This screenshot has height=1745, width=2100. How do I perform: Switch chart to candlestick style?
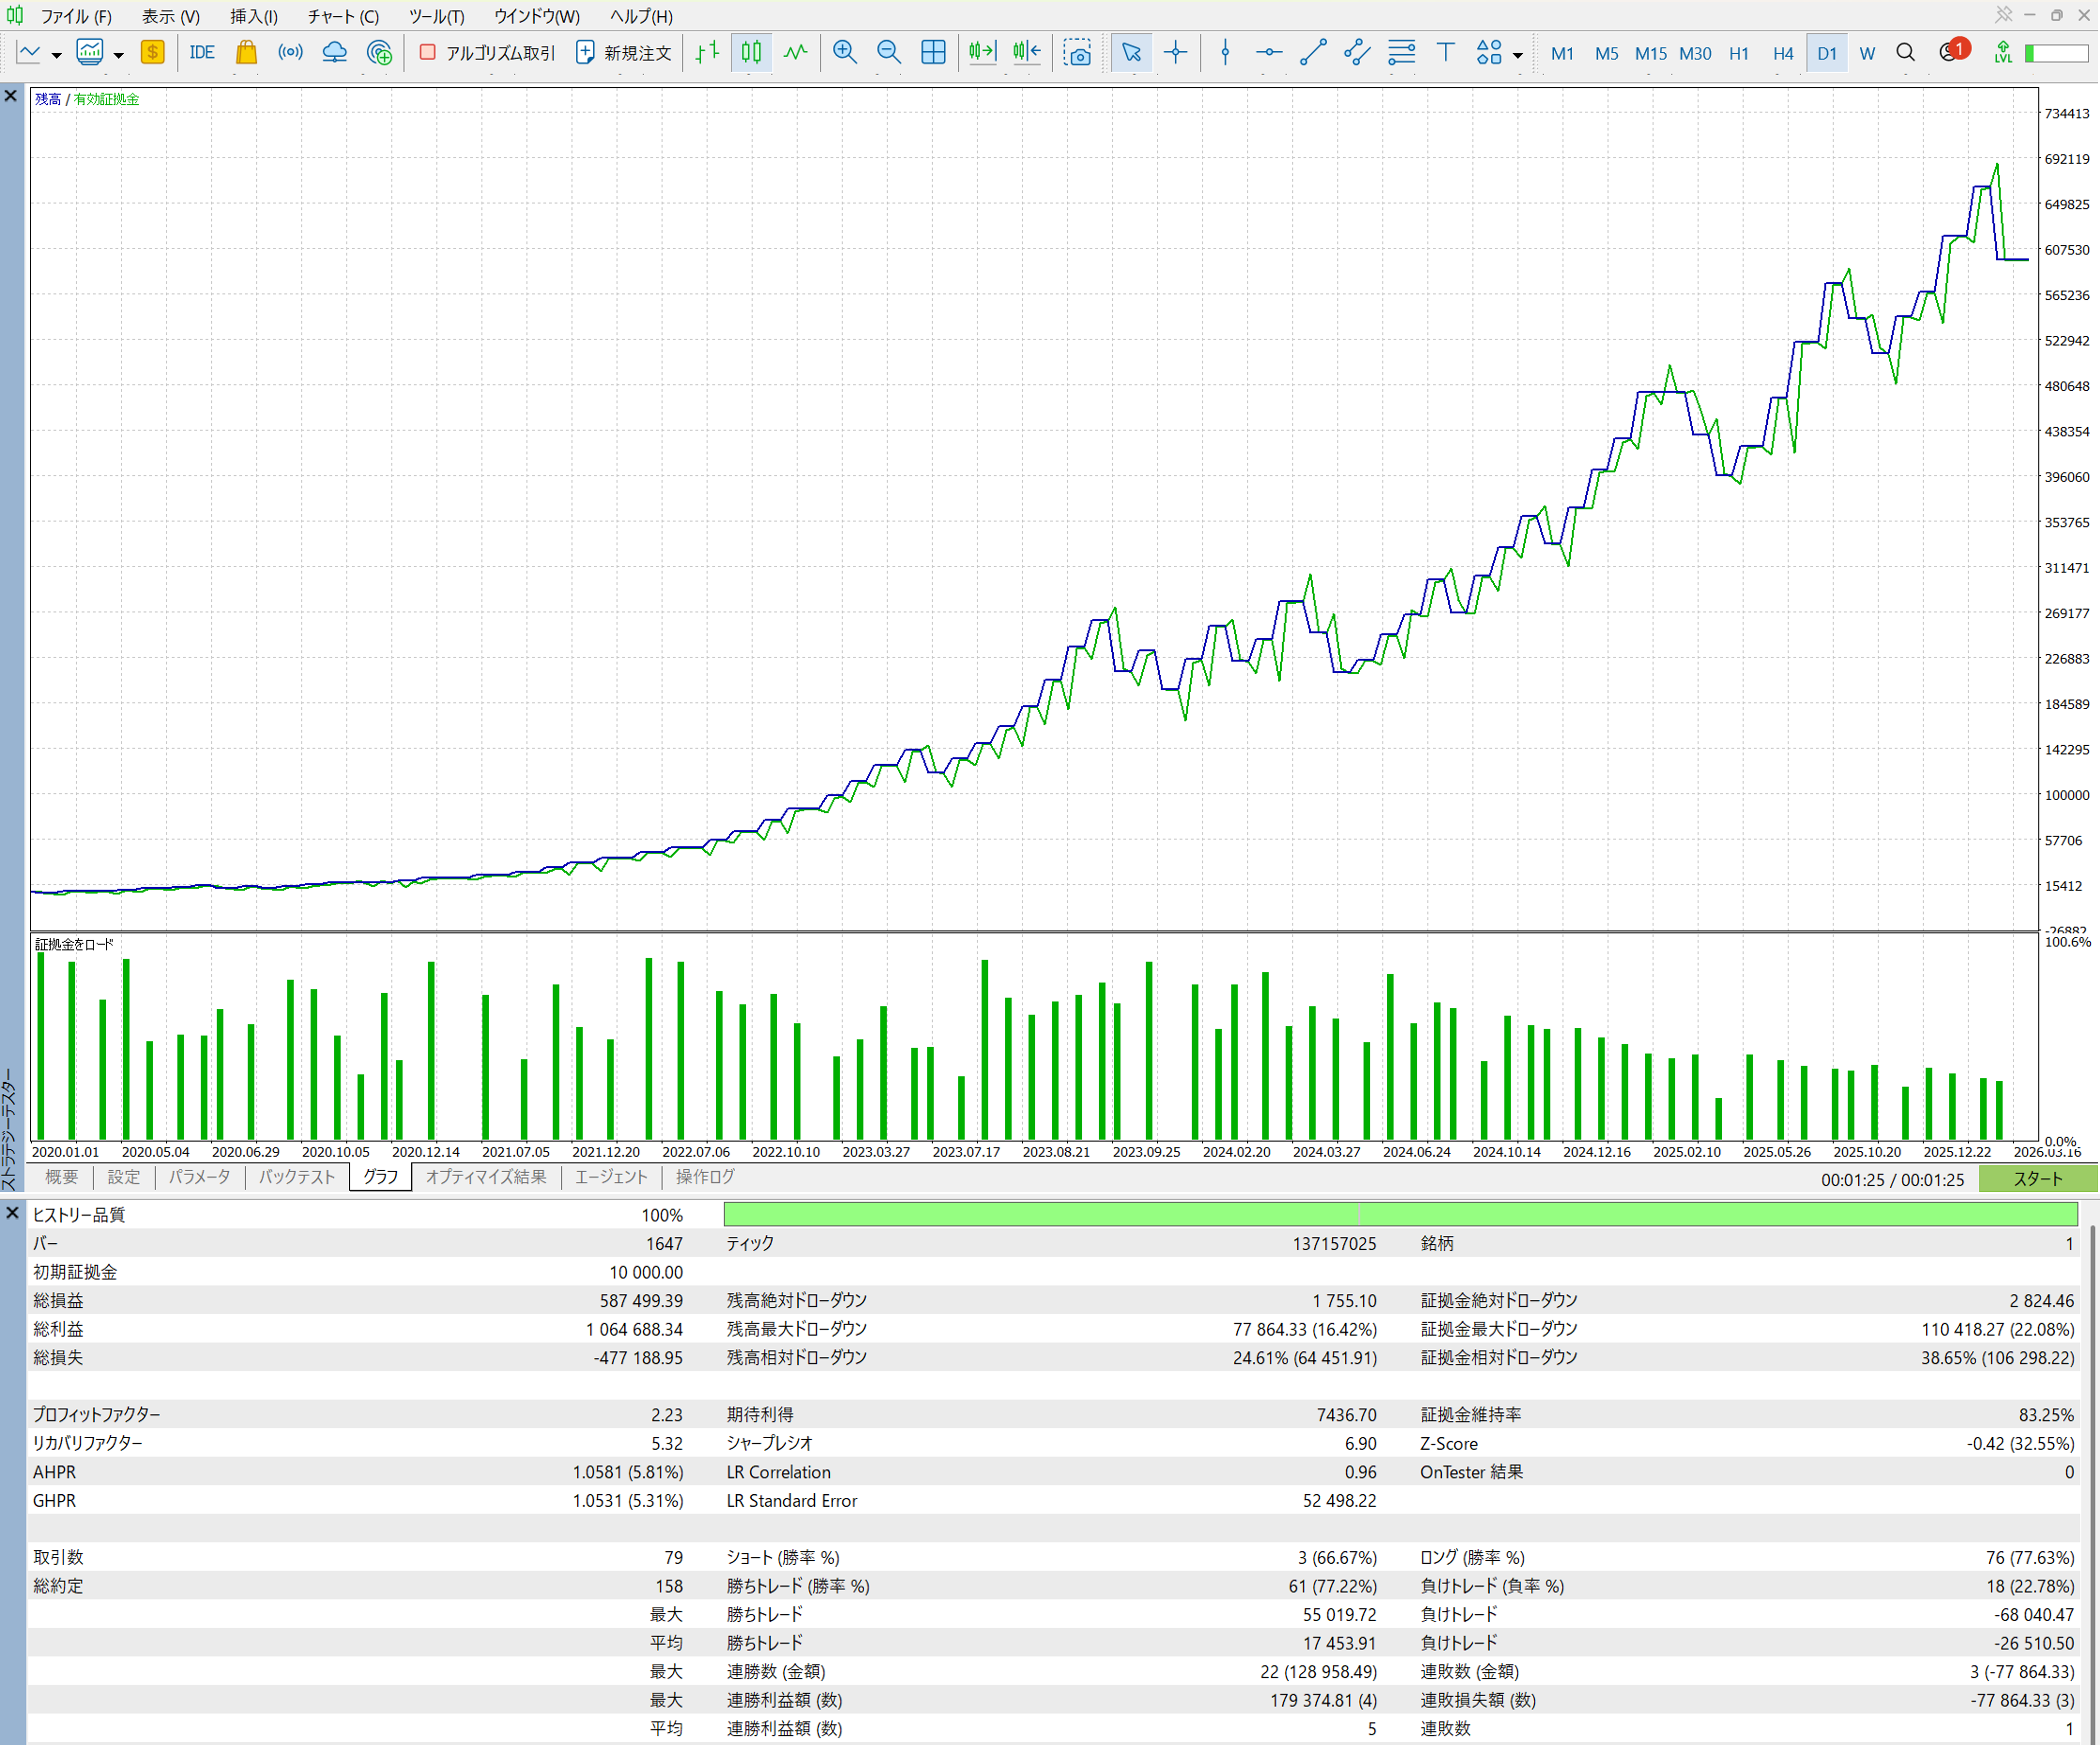pyautogui.click(x=752, y=53)
